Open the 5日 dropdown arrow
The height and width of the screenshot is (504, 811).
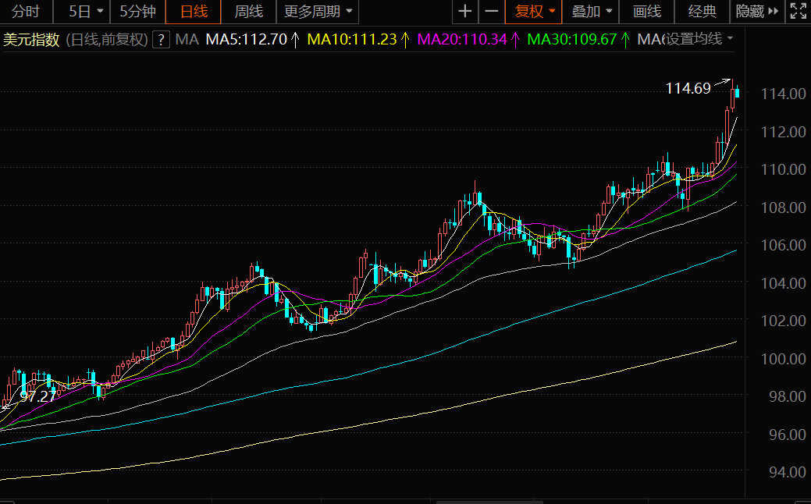99,12
